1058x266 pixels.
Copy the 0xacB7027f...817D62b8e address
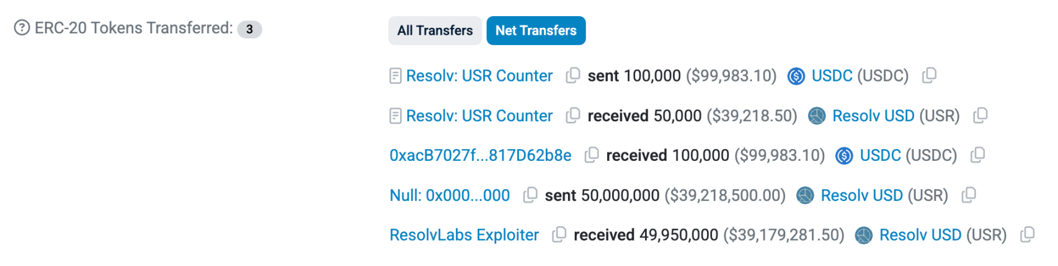[x=592, y=155]
